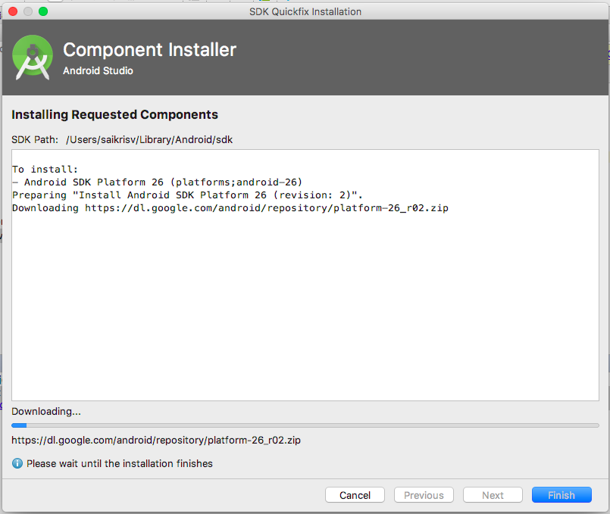The height and width of the screenshot is (514, 610).
Task: Click the blue Finish button
Action: [562, 495]
